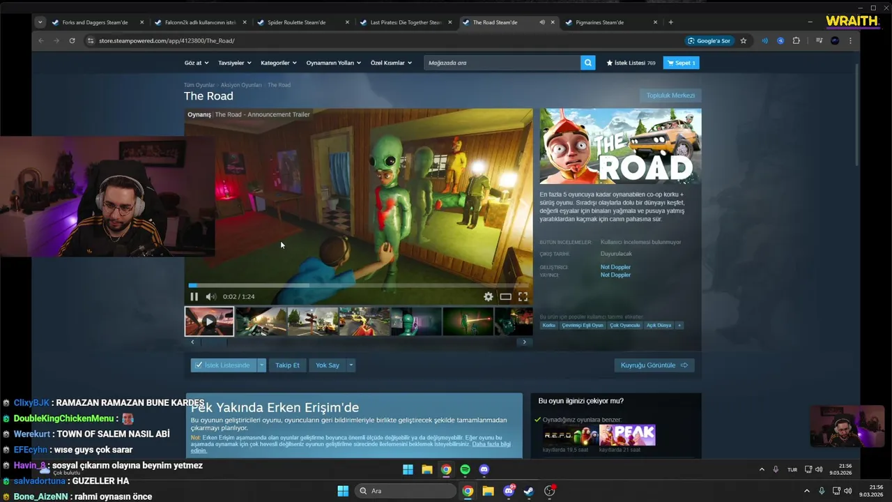892x502 pixels.
Task: Open İstek Listesi wishlist link
Action: click(631, 63)
